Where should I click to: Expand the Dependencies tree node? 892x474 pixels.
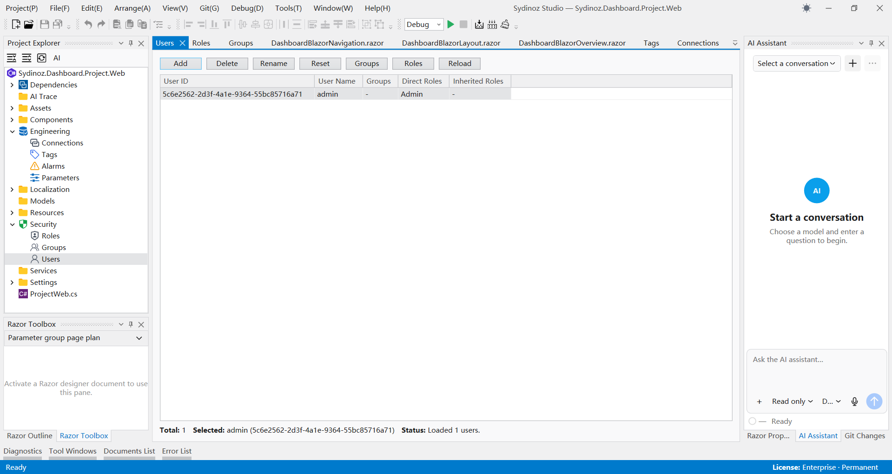(x=12, y=85)
